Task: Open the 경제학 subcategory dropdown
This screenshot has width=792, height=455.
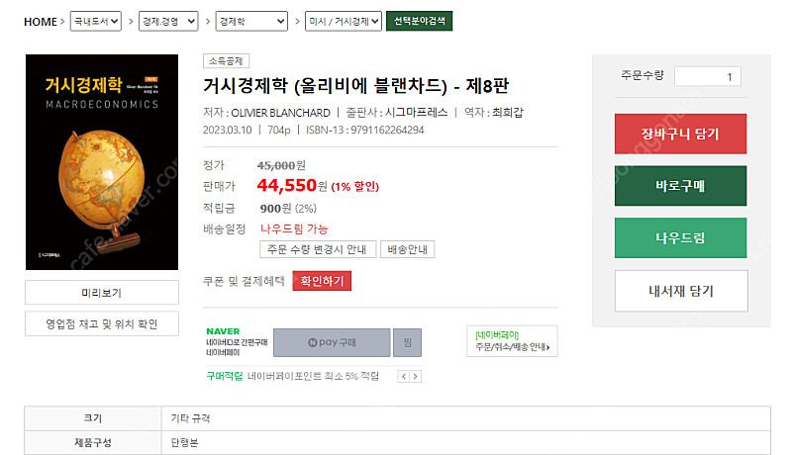Action: tap(251, 21)
